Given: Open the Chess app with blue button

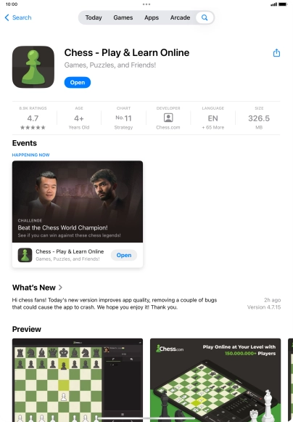Looking at the screenshot, I should (x=78, y=82).
